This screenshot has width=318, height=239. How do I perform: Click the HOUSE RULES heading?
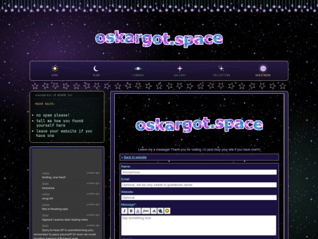45,104
